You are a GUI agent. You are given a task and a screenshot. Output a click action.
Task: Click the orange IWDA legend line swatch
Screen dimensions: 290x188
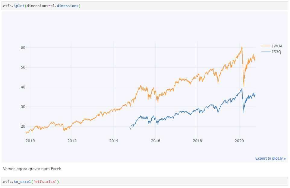tap(266, 46)
